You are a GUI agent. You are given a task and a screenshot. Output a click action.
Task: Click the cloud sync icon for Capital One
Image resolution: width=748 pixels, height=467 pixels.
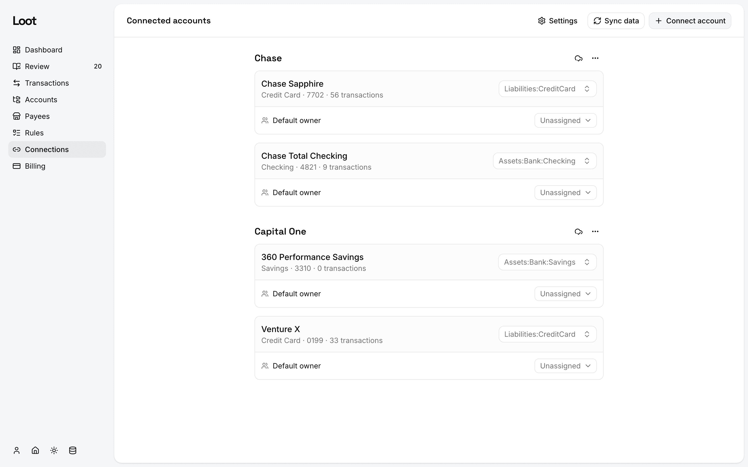pyautogui.click(x=579, y=232)
